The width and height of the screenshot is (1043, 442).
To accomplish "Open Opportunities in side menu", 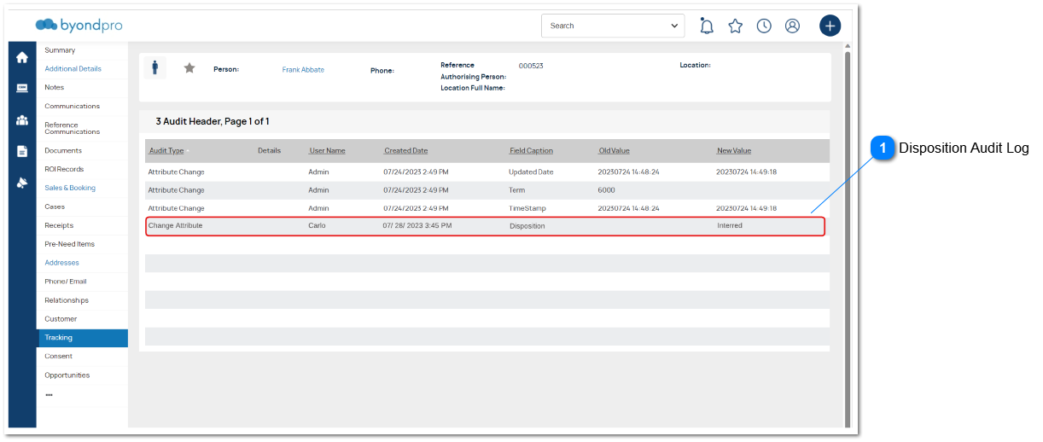I will pos(67,375).
